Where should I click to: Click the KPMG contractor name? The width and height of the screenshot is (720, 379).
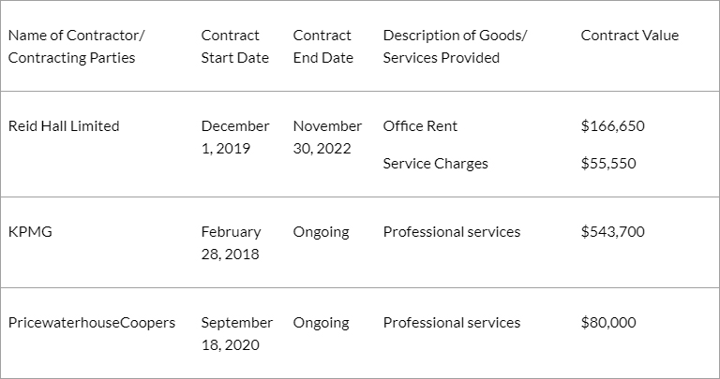[x=30, y=232]
